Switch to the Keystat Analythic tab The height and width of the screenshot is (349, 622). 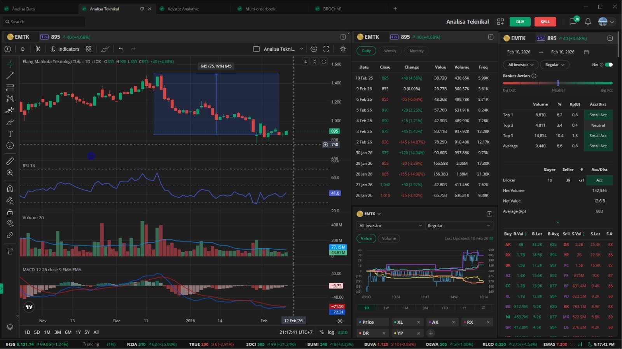click(x=183, y=9)
